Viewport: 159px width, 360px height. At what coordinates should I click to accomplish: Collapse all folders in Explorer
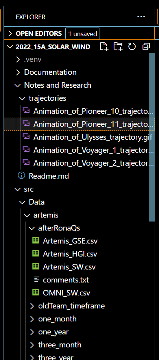[146, 46]
